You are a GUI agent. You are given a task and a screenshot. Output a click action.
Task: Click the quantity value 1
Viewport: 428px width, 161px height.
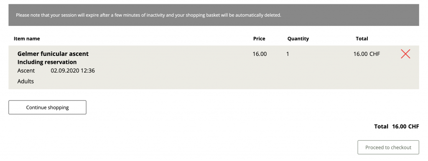pyautogui.click(x=288, y=54)
